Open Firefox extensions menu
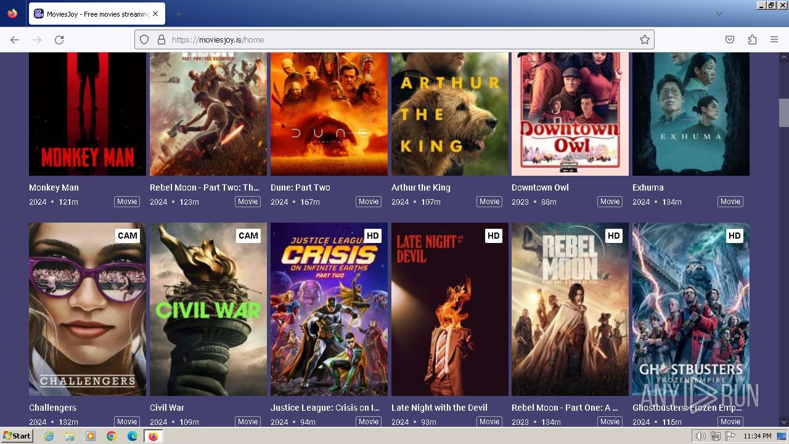Viewport: 789px width, 444px height. (752, 39)
